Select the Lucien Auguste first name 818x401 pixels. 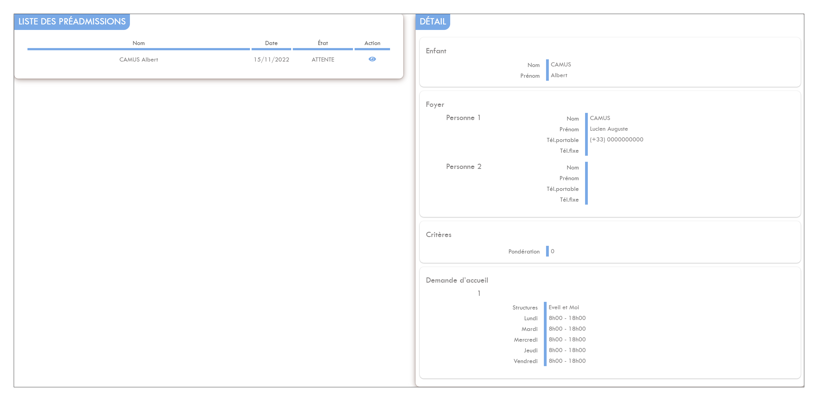(x=608, y=129)
